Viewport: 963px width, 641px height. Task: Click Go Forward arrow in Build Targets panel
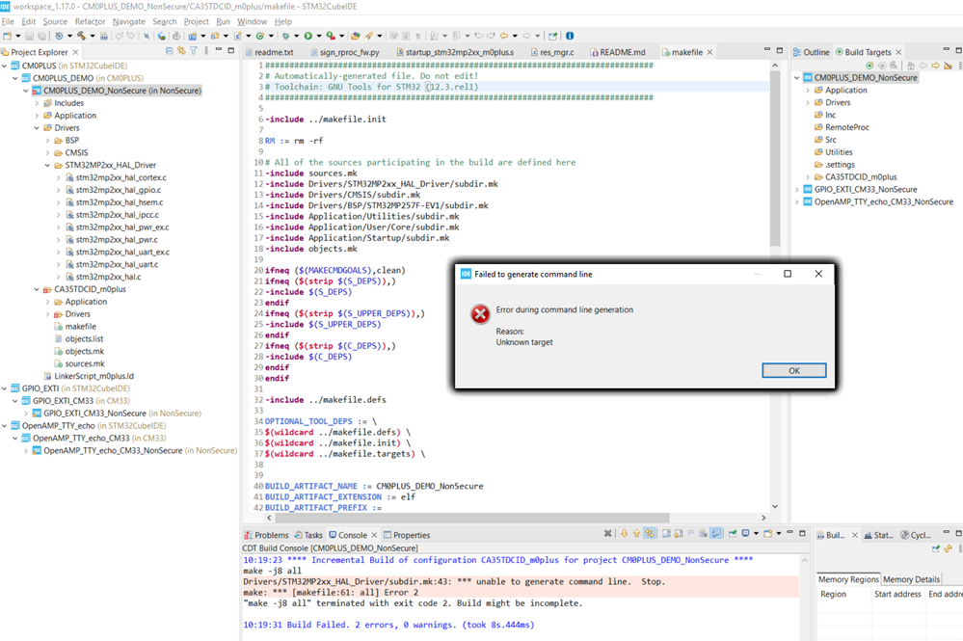coord(935,66)
